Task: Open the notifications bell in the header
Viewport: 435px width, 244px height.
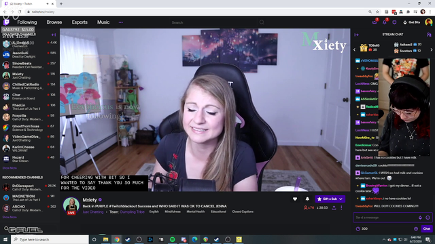Action: 385,22
